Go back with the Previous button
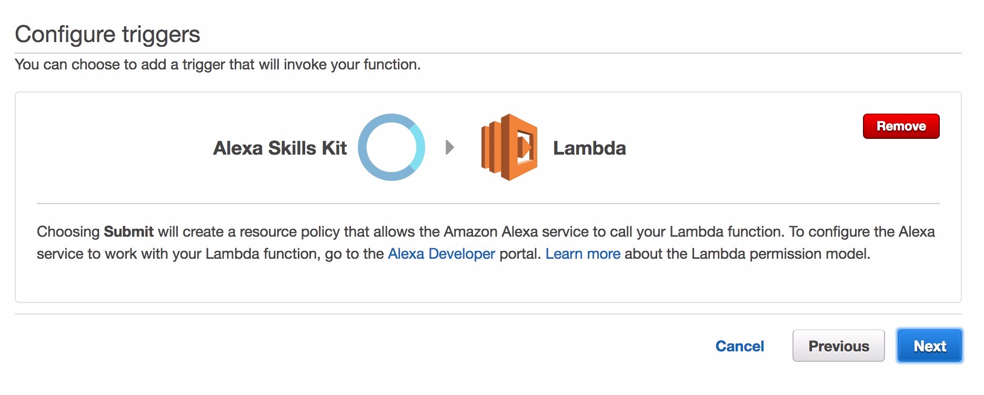Viewport: 984px width, 395px height. [x=838, y=346]
